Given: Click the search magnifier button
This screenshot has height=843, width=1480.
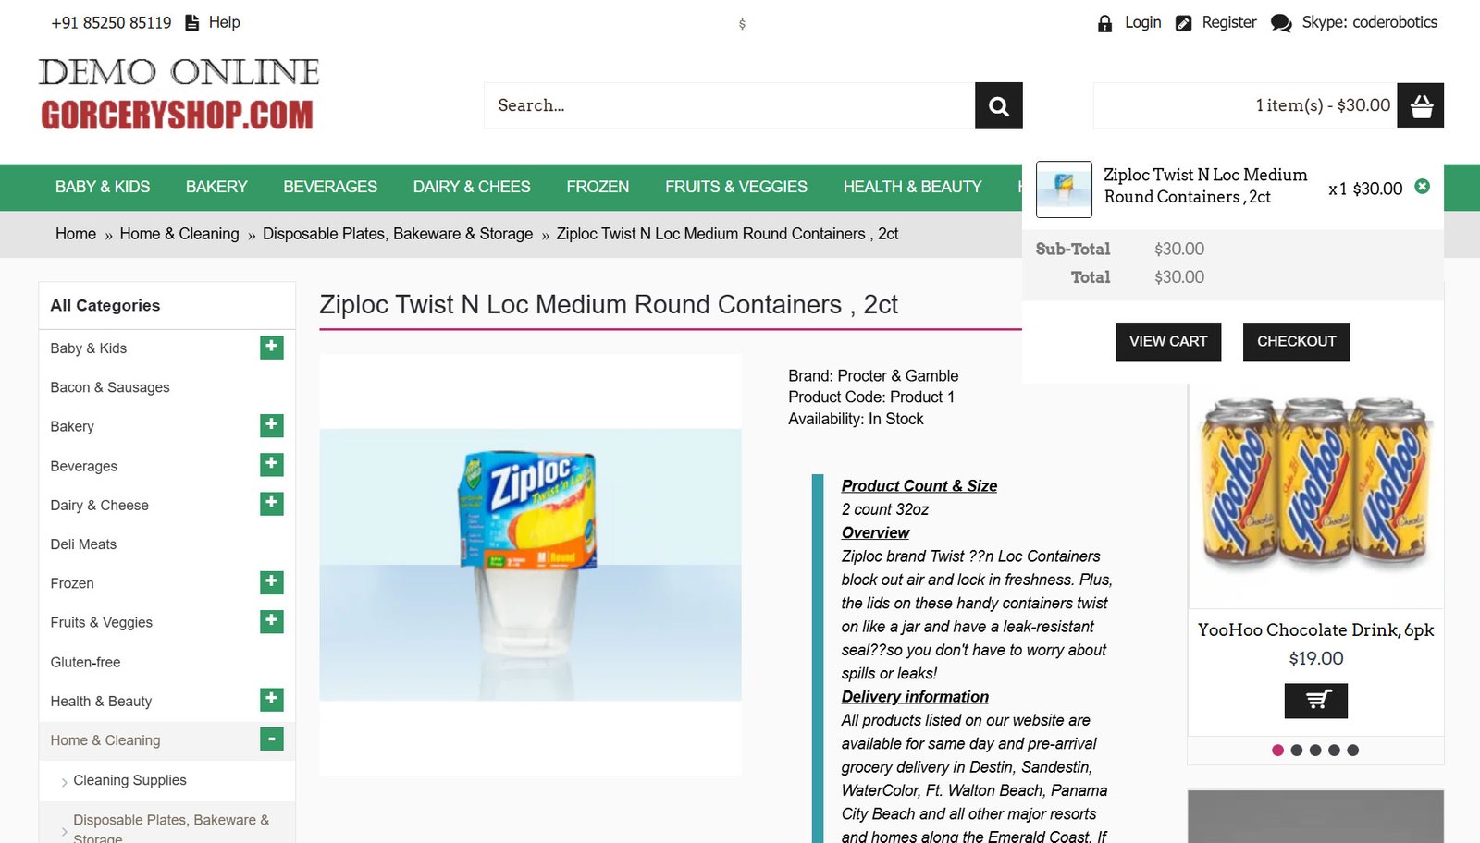Looking at the screenshot, I should click(998, 105).
